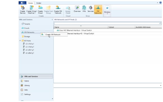163x102 pixels.
Task: Sort the list by the Subnet column
Action: [121, 27]
